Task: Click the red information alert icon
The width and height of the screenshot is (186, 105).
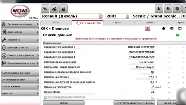Action: 147,29
